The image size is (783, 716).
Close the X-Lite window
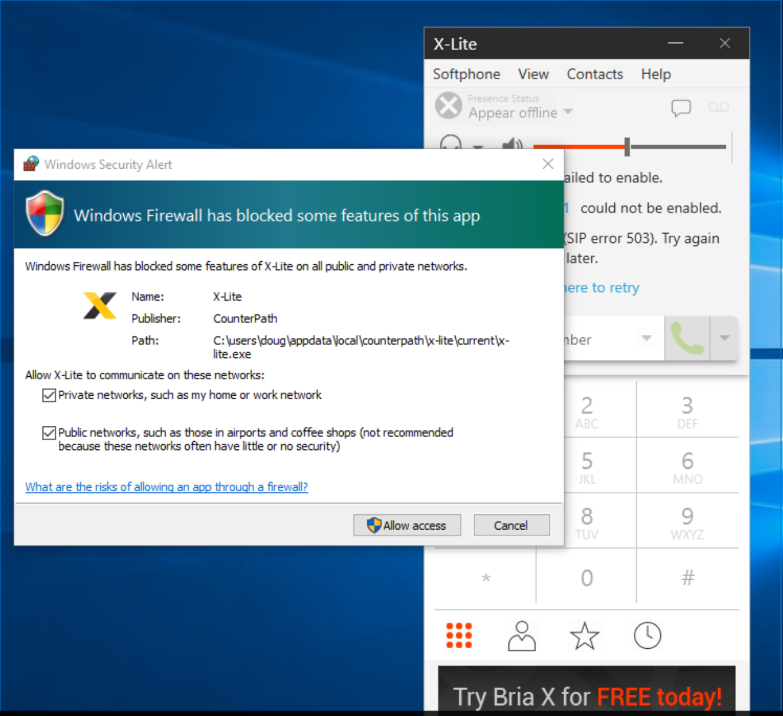pyautogui.click(x=725, y=43)
